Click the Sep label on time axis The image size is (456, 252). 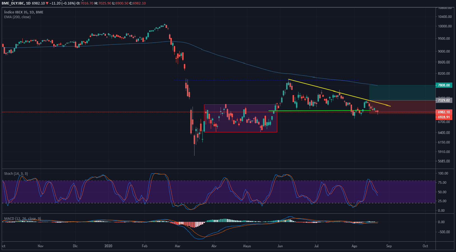click(x=389, y=246)
